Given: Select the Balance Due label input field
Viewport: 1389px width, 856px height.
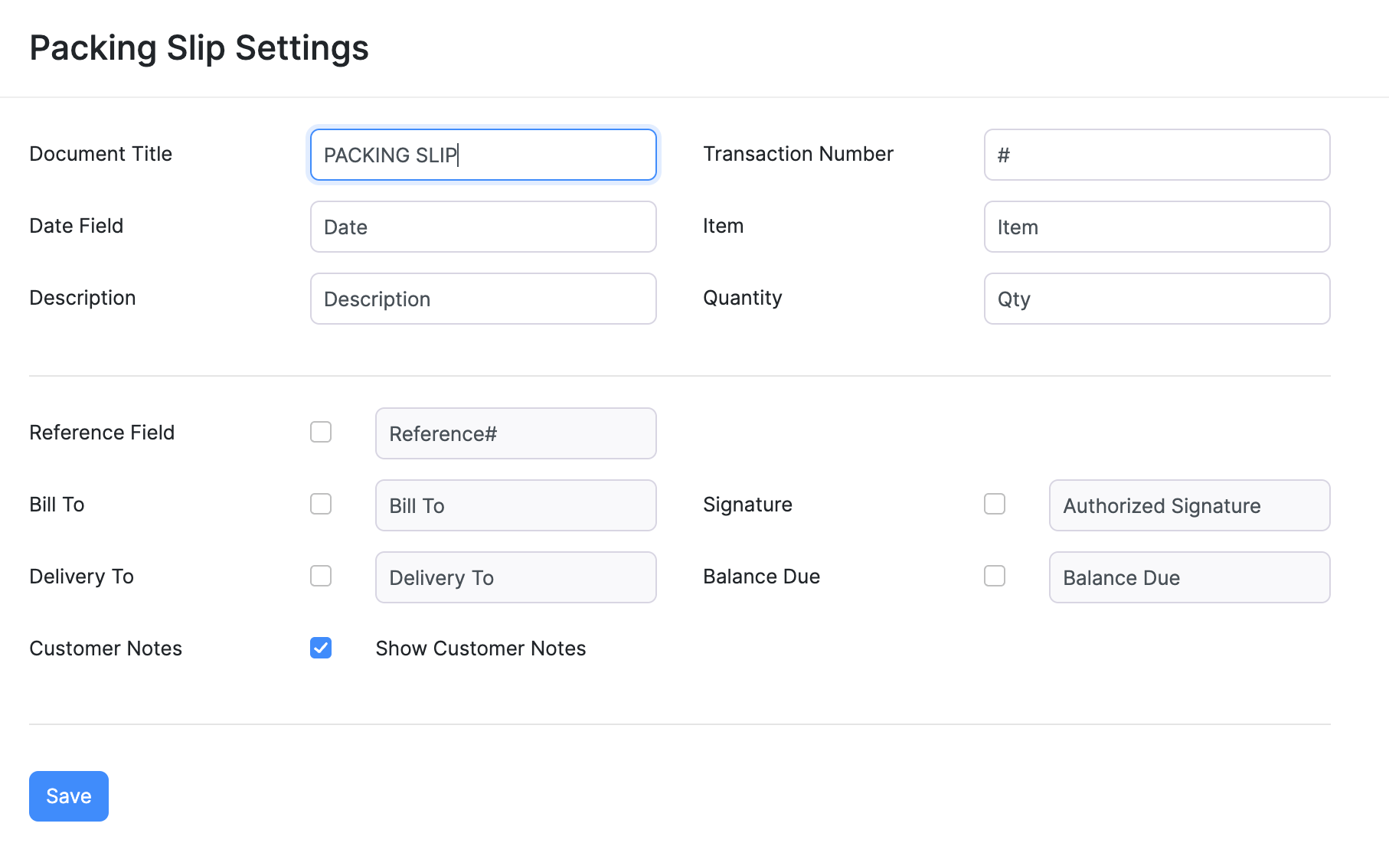Looking at the screenshot, I should [1188, 577].
